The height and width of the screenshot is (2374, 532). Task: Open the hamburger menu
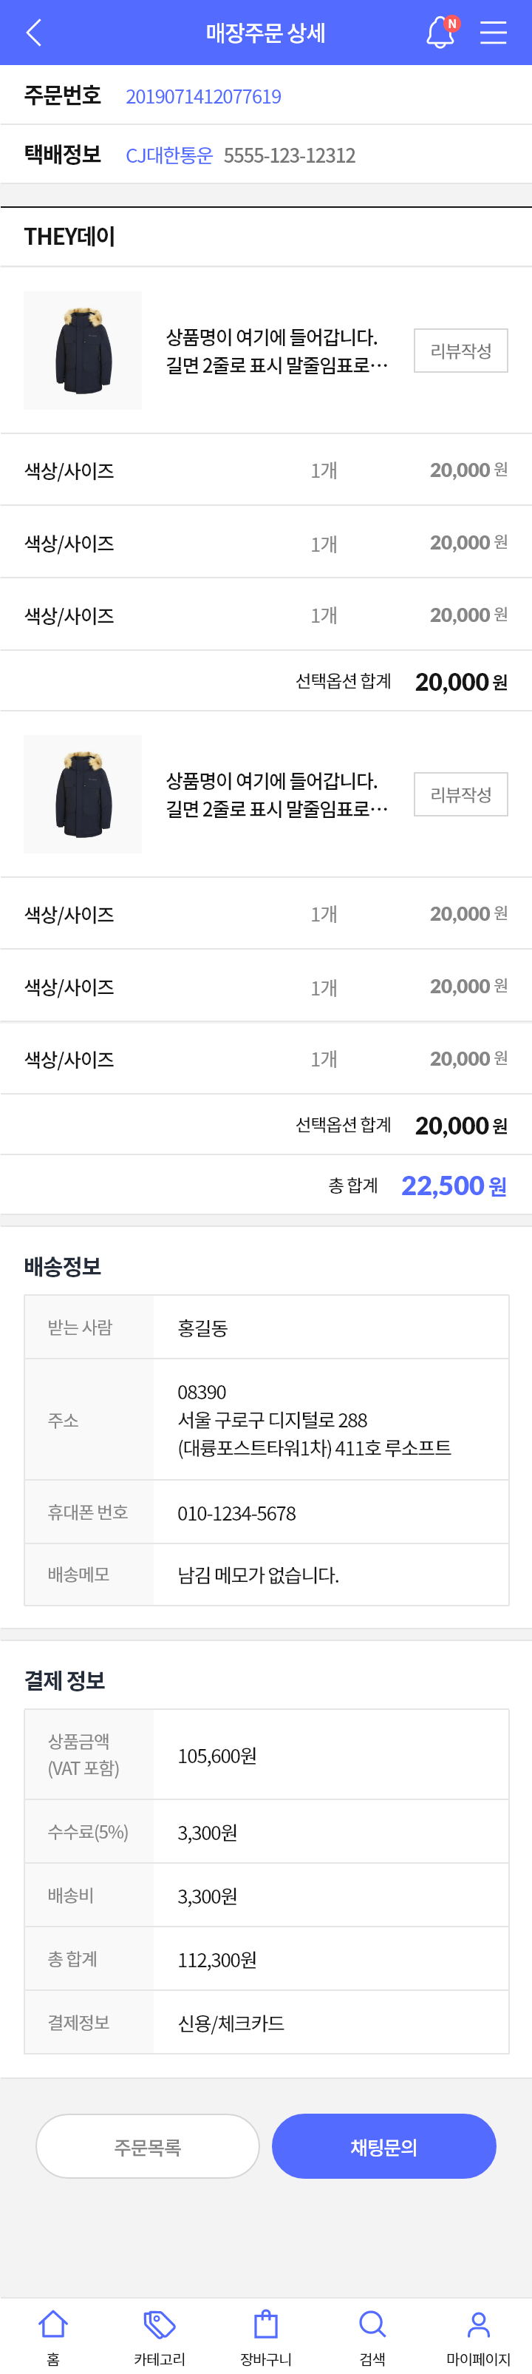point(494,33)
